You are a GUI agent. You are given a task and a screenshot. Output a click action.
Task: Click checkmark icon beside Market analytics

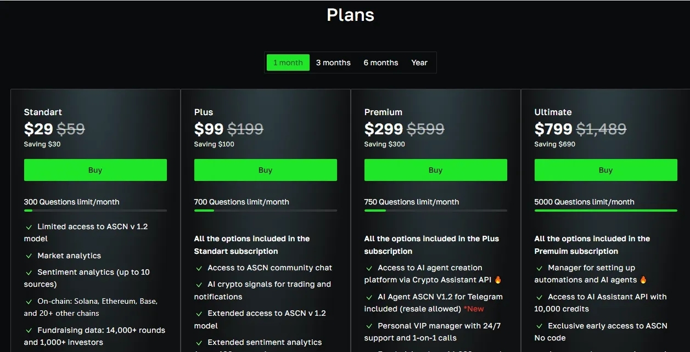coord(29,256)
